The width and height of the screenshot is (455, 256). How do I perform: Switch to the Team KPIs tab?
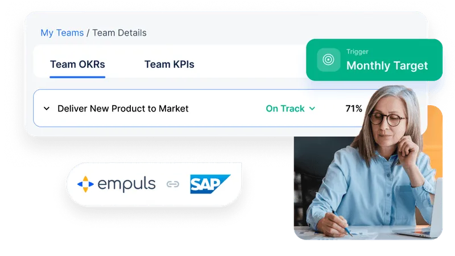coord(169,64)
